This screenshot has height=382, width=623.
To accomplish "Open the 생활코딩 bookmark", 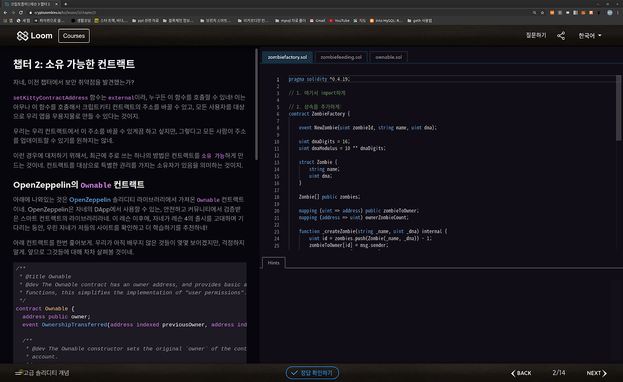I will pos(81,20).
